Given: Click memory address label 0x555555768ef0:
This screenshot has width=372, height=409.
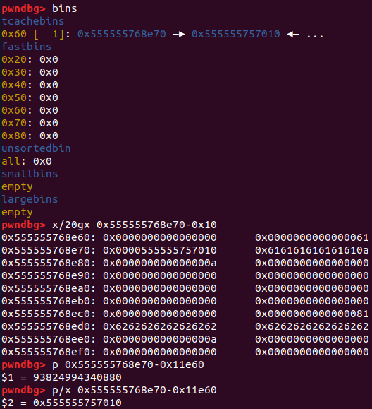Looking at the screenshot, I should coord(49,352).
